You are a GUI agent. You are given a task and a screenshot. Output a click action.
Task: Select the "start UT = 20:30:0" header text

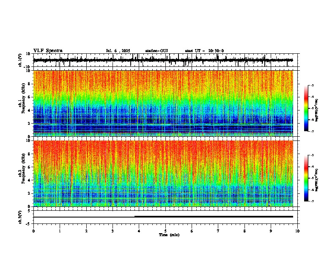(204, 51)
